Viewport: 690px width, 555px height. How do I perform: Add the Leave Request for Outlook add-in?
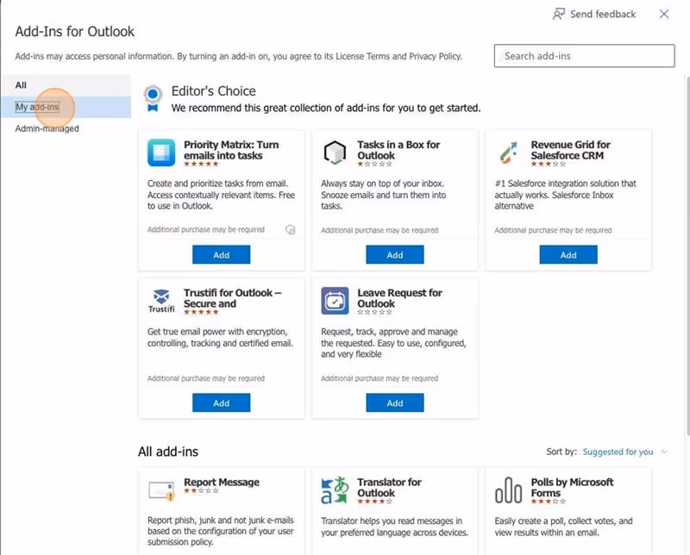tap(395, 402)
